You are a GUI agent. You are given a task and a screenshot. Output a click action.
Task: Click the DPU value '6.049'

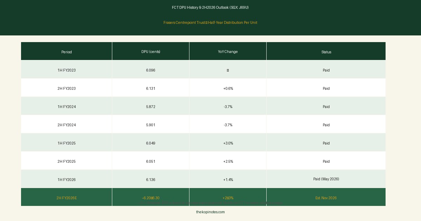click(x=151, y=143)
